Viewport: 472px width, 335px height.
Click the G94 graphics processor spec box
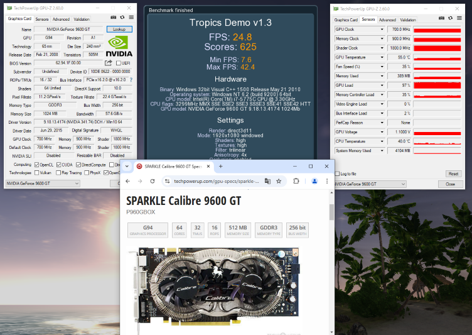click(x=147, y=231)
